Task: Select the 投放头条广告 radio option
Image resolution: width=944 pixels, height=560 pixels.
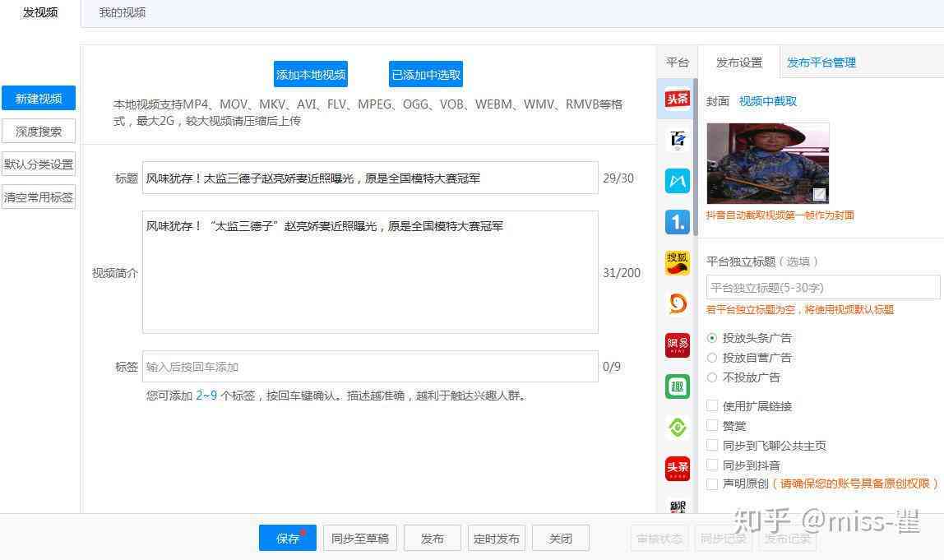Action: point(712,338)
